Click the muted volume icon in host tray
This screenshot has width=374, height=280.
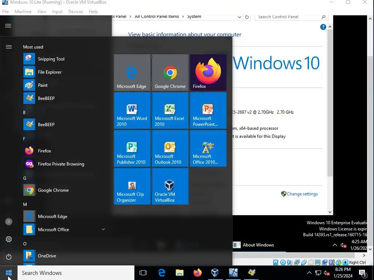click(x=327, y=273)
